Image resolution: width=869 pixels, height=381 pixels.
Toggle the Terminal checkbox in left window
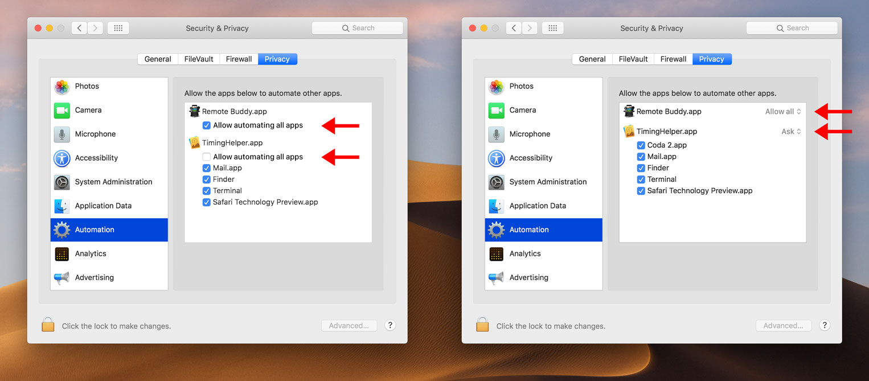click(207, 191)
